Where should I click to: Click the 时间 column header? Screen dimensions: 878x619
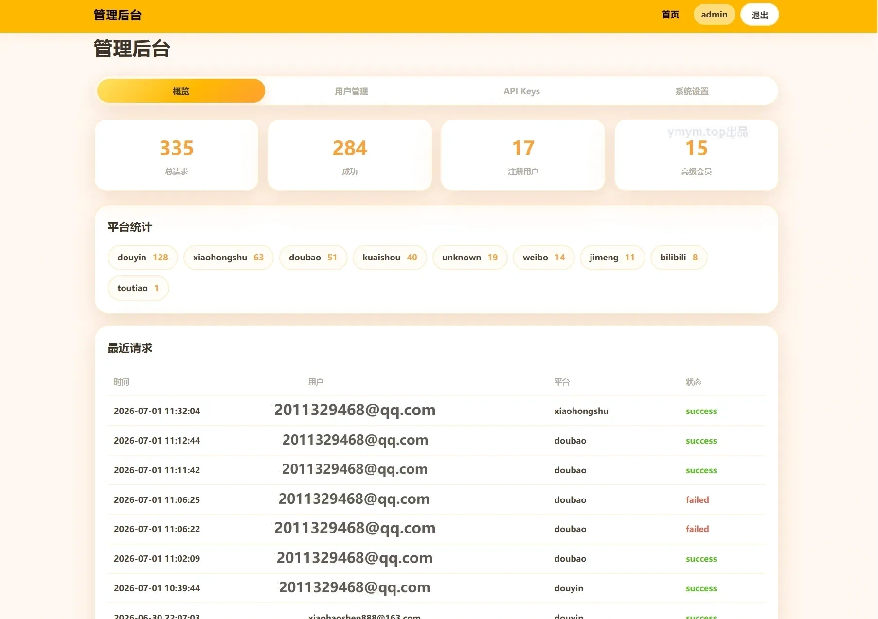[122, 382]
